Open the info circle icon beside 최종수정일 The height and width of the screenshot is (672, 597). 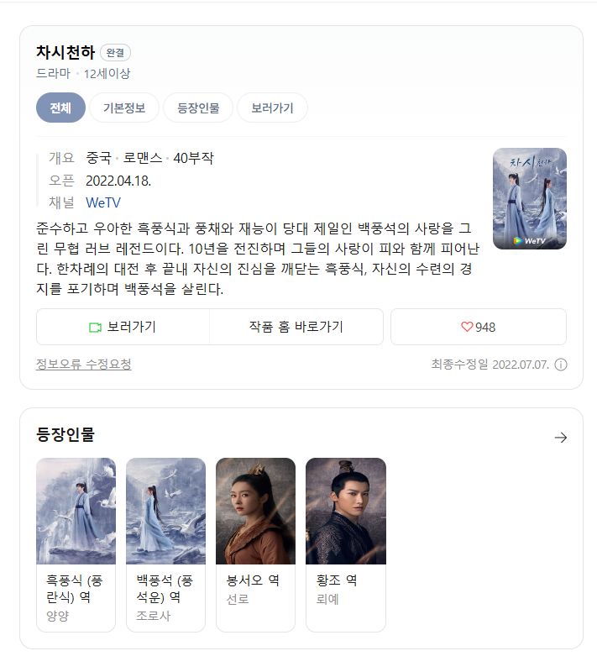tap(561, 365)
